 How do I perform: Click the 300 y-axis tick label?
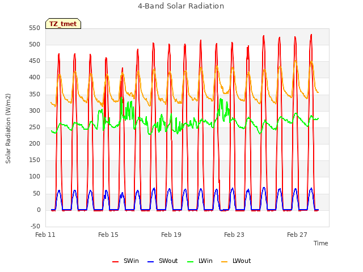[x=35, y=111]
